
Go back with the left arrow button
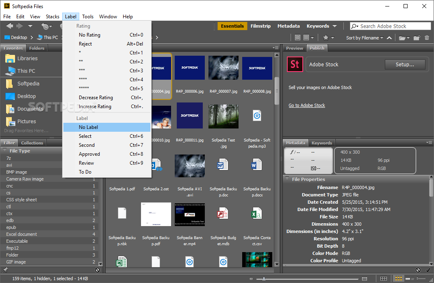point(9,26)
